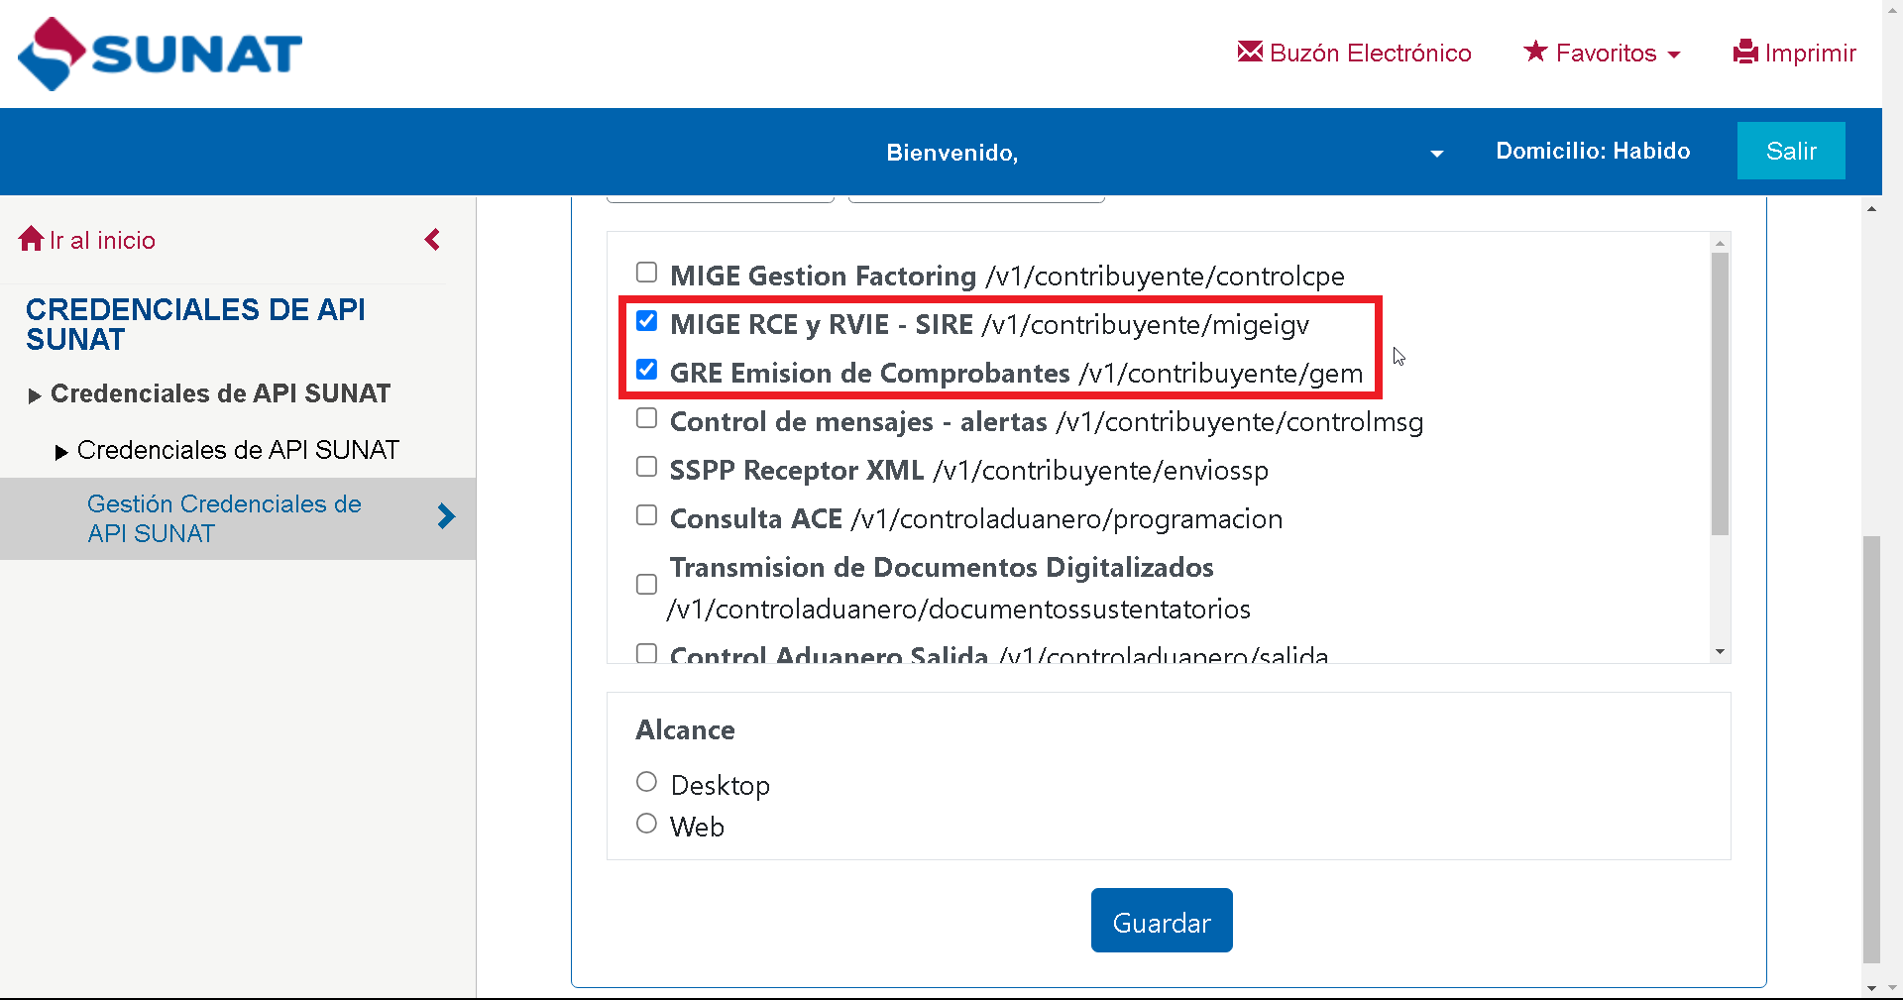Click /v1/controladuanero/documentossustentatorios text
The width and height of the screenshot is (1903, 1000).
(x=959, y=609)
